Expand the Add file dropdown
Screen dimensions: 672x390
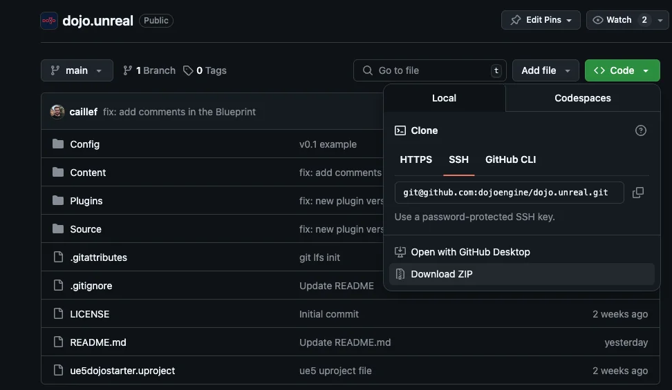pyautogui.click(x=545, y=70)
